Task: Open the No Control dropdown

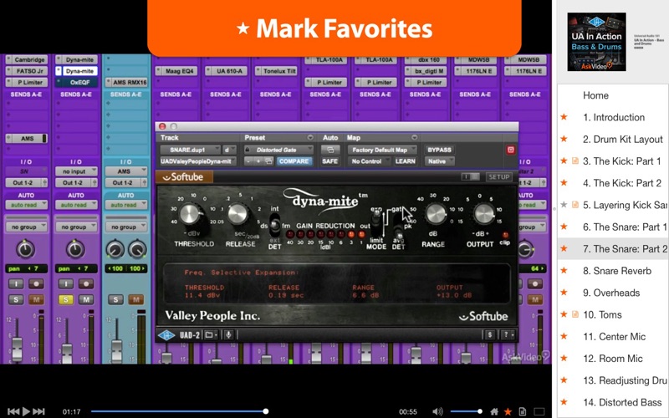Action: point(369,161)
